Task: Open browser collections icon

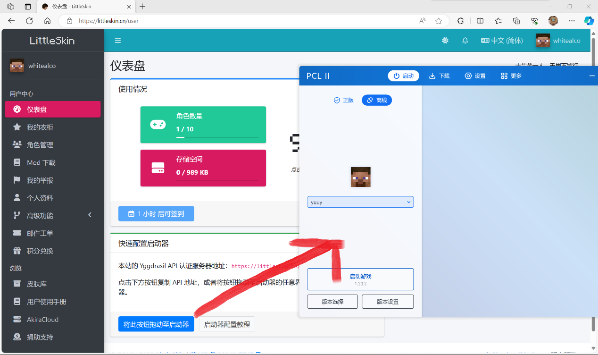Action: (516, 21)
